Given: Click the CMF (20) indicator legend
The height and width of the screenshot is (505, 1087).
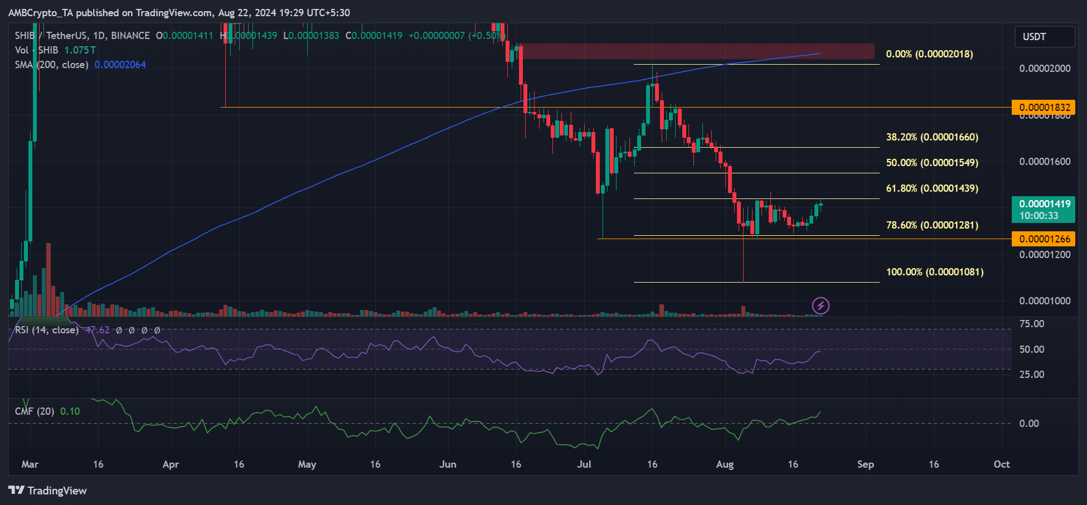Looking at the screenshot, I should coord(35,411).
